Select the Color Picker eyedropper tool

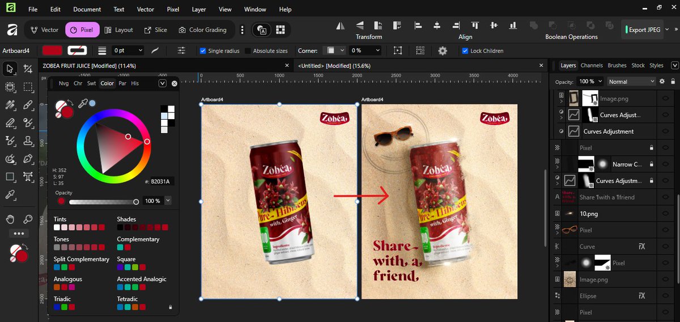coord(10,195)
